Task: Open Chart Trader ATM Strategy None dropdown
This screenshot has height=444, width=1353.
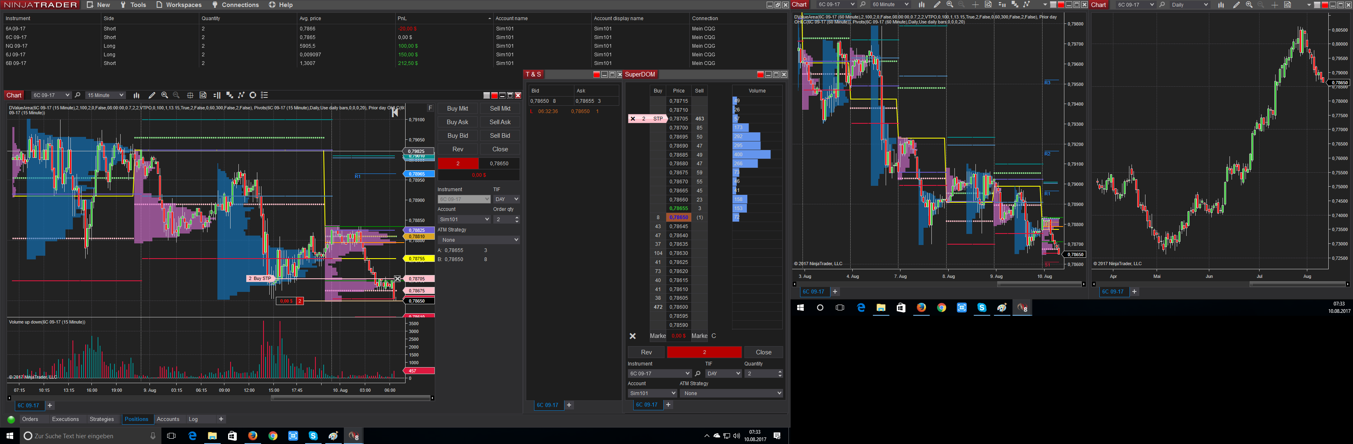Action: [x=478, y=240]
